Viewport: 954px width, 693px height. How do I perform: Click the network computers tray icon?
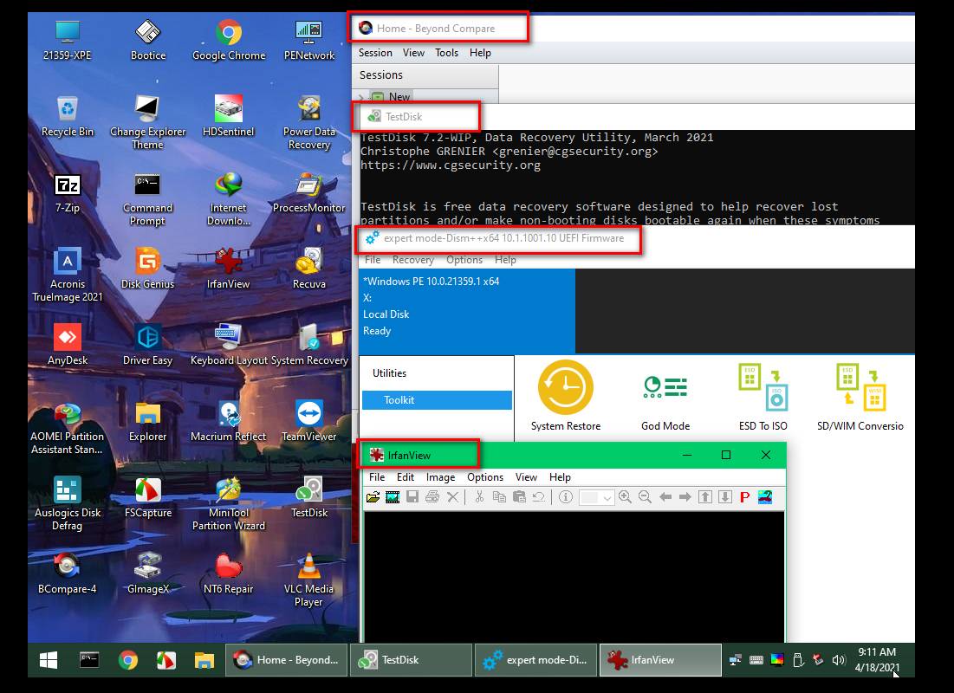pos(736,660)
